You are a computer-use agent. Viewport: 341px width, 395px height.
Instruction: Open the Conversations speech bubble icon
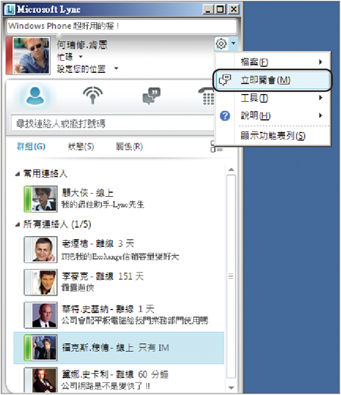pos(152,96)
